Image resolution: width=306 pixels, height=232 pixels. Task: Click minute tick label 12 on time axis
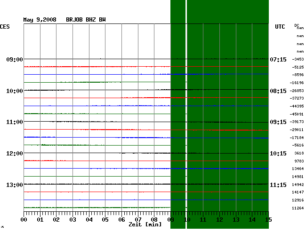click(219, 220)
